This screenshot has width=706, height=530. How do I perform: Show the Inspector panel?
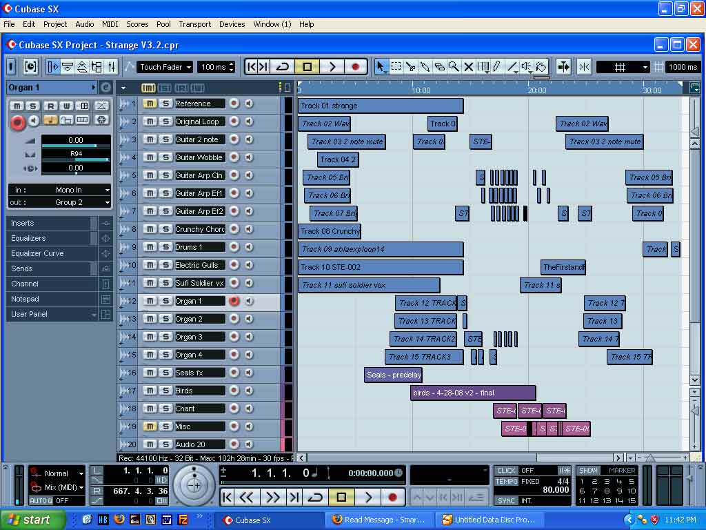coord(52,67)
